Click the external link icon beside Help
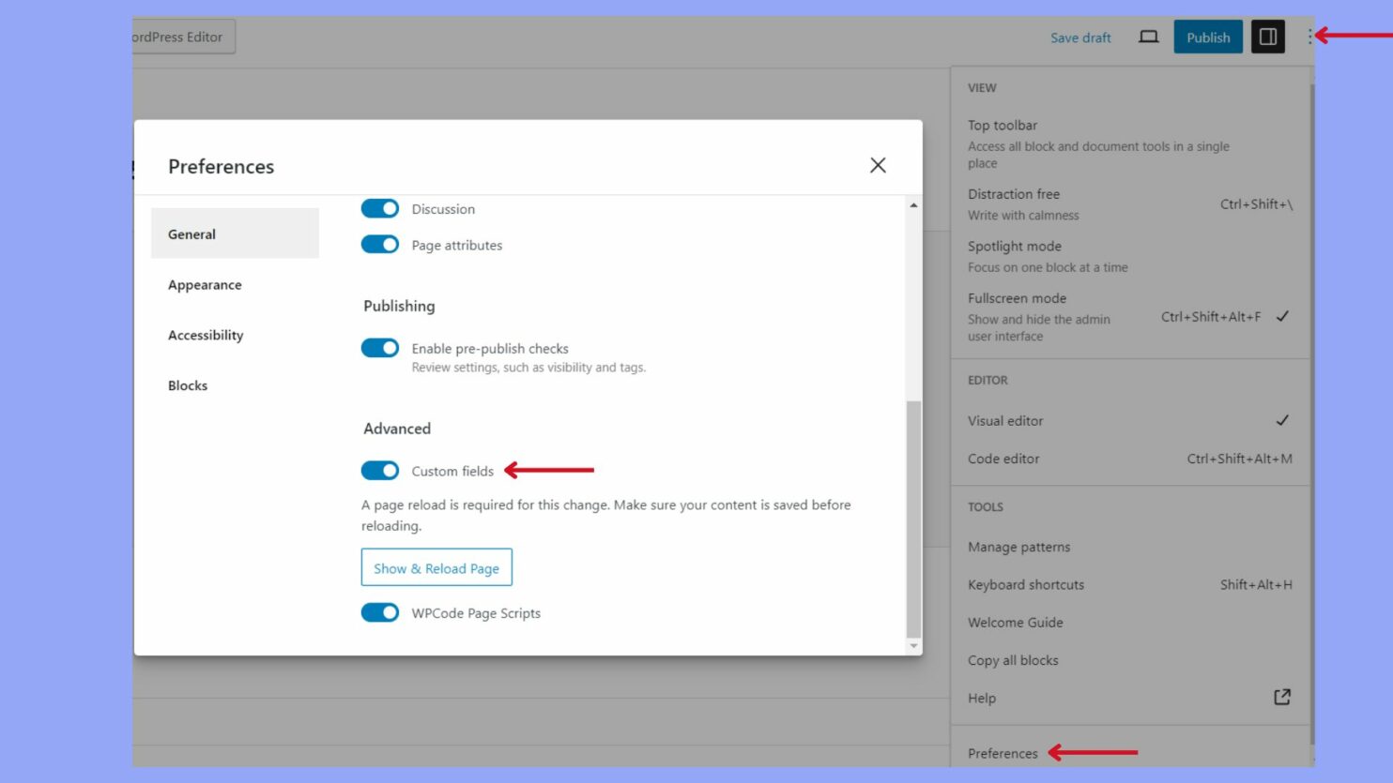 click(1282, 698)
